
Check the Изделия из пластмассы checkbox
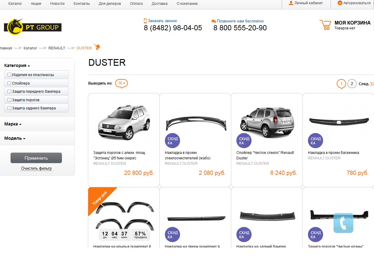pyautogui.click(x=9, y=75)
